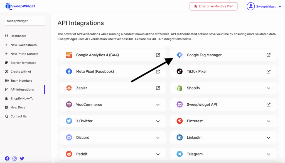Open the Help Docs link
Image resolution: width=285 pixels, height=163 pixels.
18,107
